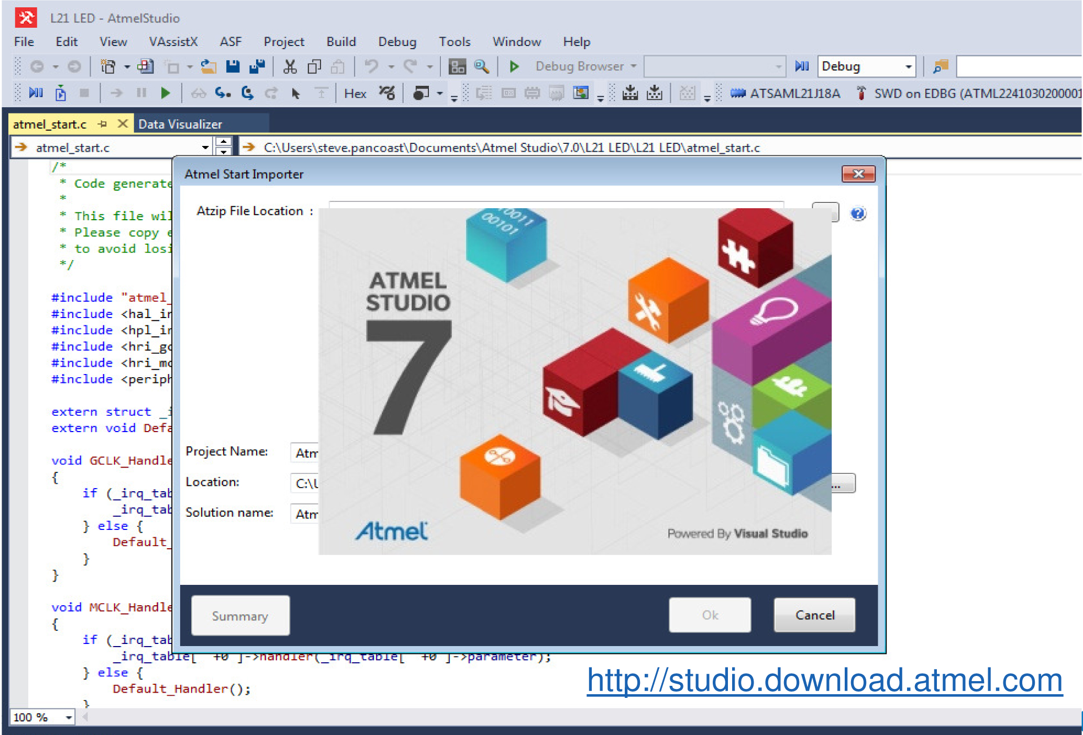
Task: Click the Add New Item icon
Action: click(145, 66)
